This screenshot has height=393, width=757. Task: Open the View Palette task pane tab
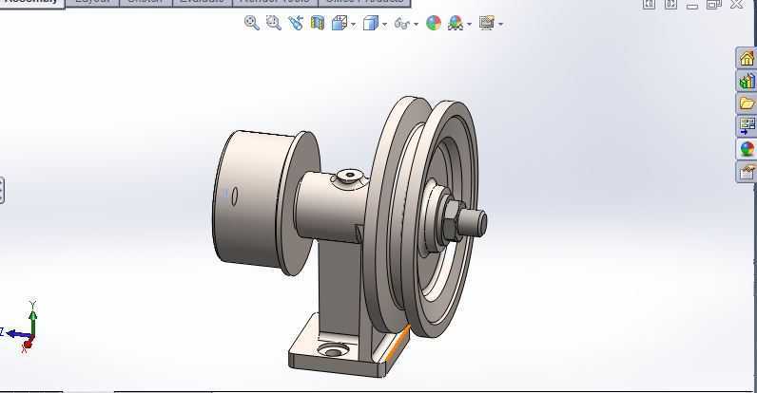tap(747, 126)
